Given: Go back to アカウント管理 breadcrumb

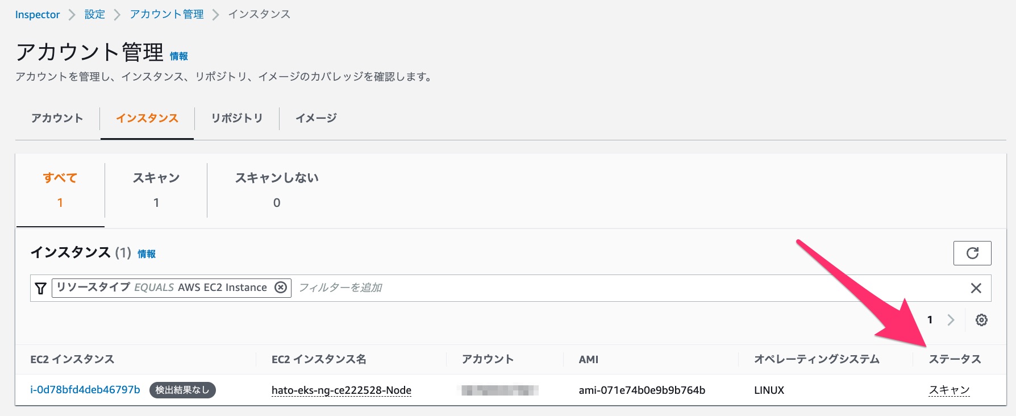Looking at the screenshot, I should 166,14.
